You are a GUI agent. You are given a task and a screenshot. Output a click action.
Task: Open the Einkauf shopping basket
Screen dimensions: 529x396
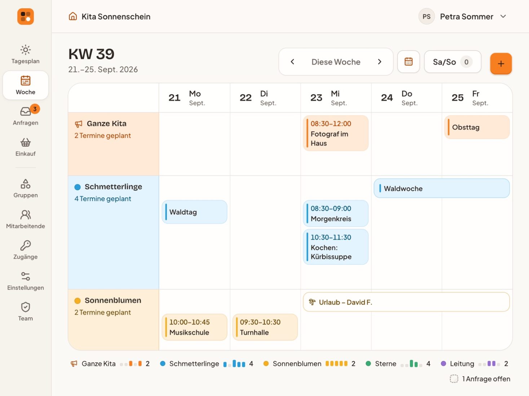point(25,147)
